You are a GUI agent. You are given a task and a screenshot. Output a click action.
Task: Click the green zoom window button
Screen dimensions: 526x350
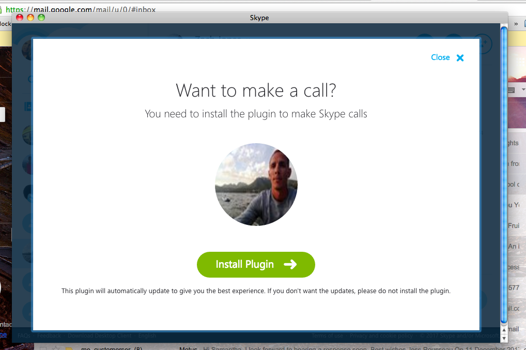click(41, 18)
